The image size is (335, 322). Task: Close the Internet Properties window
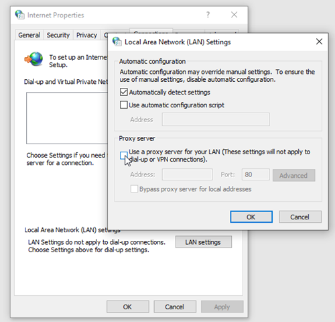(x=234, y=15)
